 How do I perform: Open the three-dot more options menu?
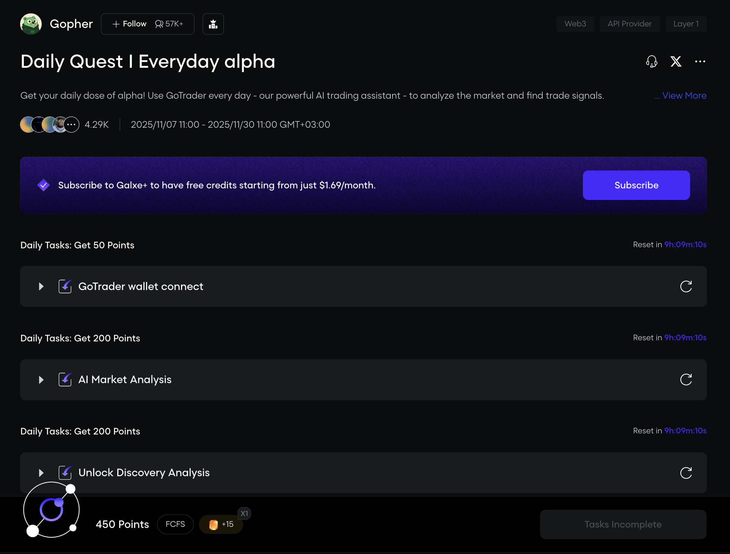click(700, 61)
